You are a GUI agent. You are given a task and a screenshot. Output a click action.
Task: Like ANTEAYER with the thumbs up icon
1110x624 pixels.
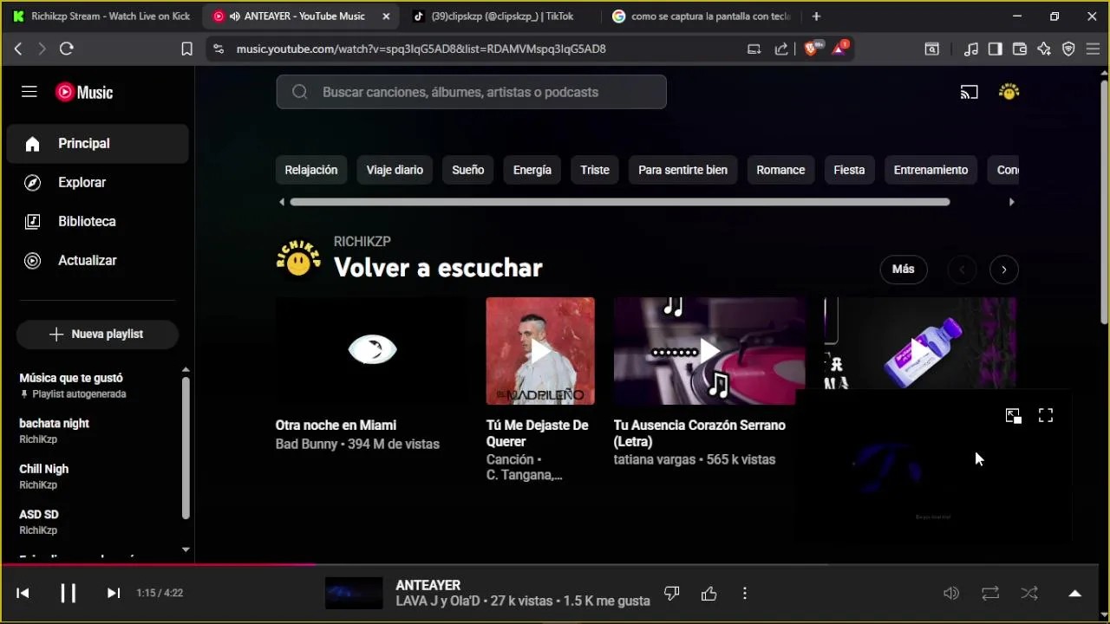(709, 593)
